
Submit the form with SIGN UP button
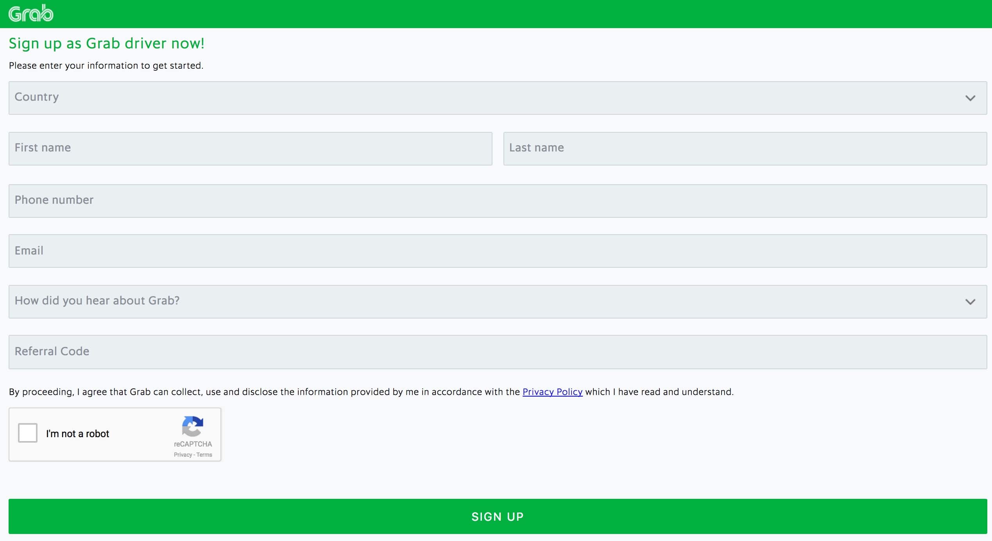click(x=498, y=516)
